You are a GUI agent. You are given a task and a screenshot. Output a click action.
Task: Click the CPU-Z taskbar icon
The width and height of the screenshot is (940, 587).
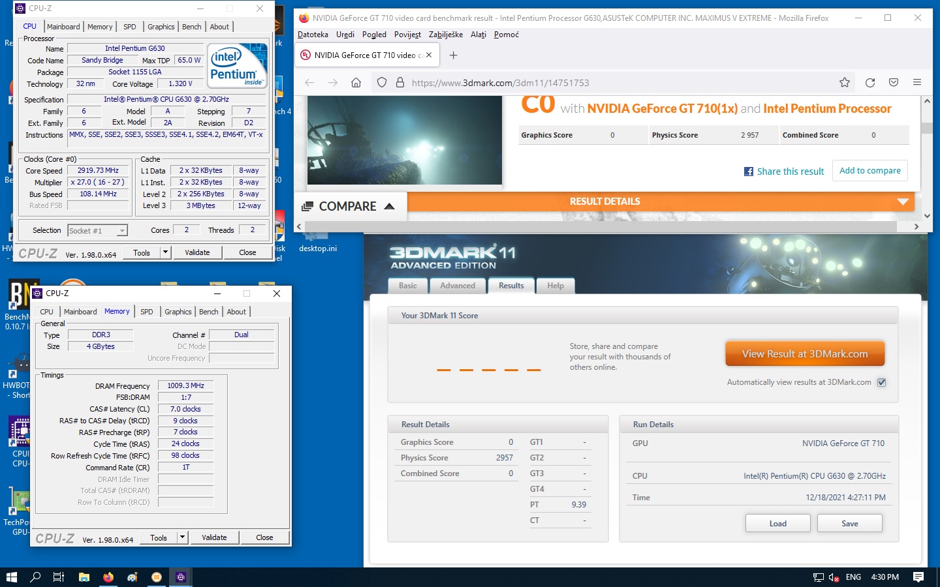click(x=181, y=577)
